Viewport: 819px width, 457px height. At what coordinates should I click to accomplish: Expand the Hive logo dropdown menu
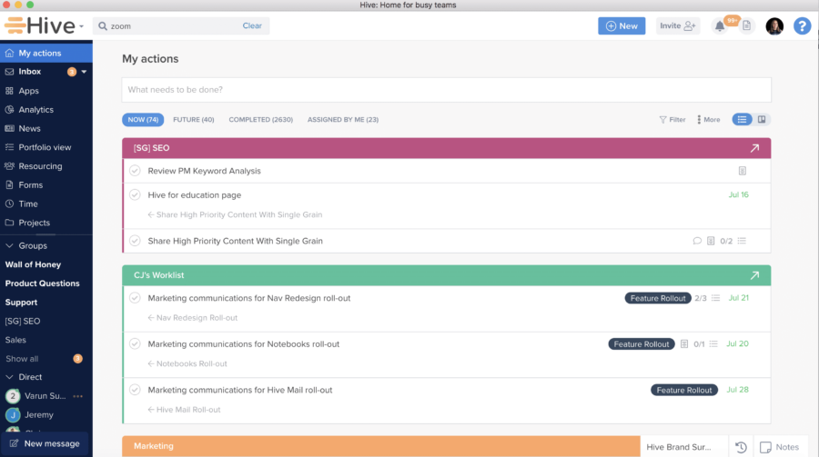pos(81,26)
